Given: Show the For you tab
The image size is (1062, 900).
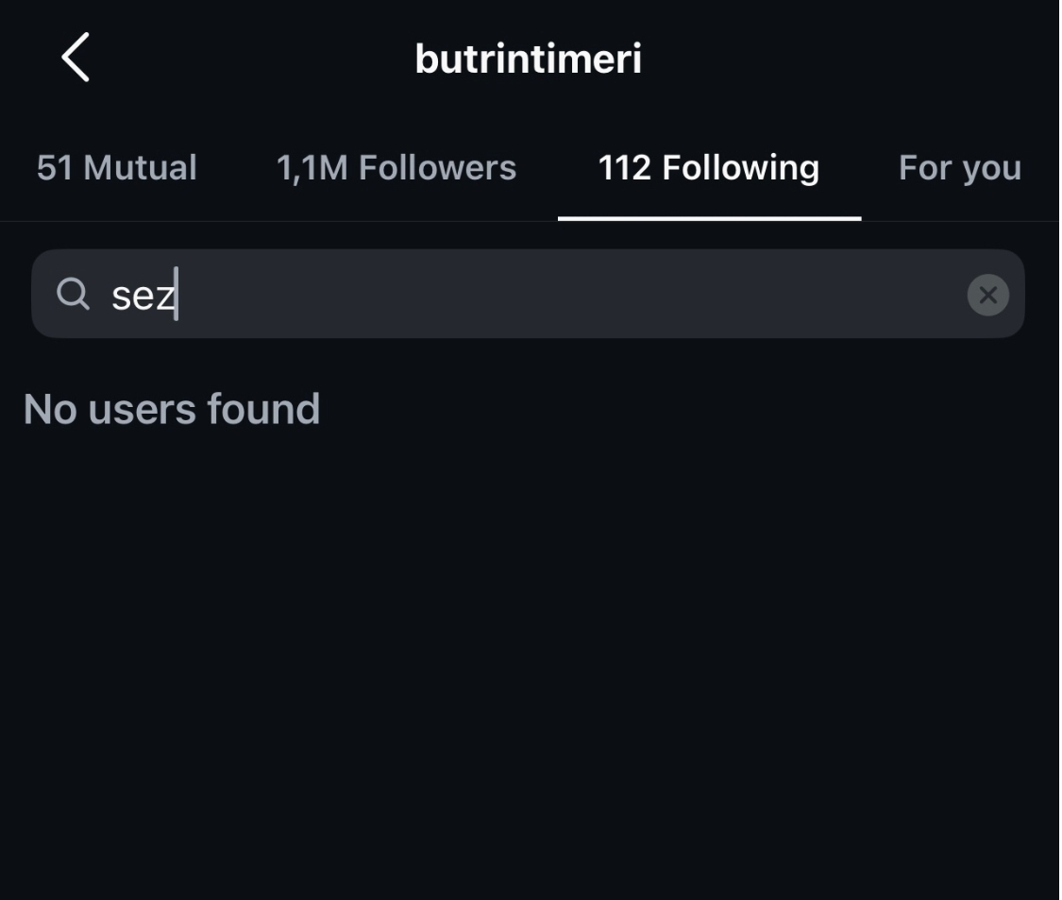Looking at the screenshot, I should coord(960,168).
